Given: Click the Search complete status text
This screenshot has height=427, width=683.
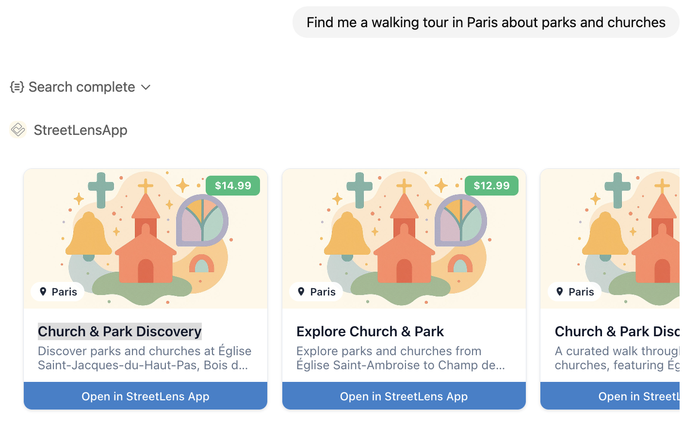Looking at the screenshot, I should pyautogui.click(x=81, y=87).
